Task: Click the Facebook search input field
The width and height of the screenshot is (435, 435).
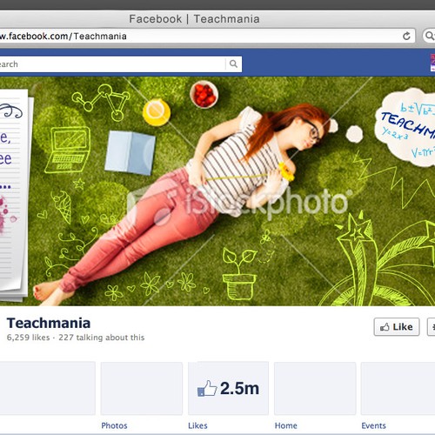Action: [x=112, y=64]
